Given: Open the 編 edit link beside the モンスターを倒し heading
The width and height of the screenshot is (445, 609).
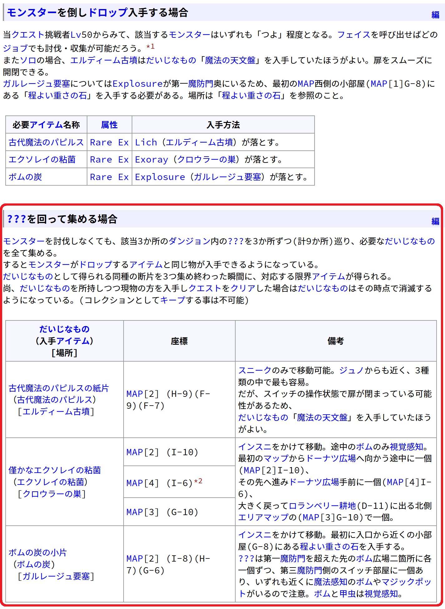Looking at the screenshot, I should coord(435,15).
